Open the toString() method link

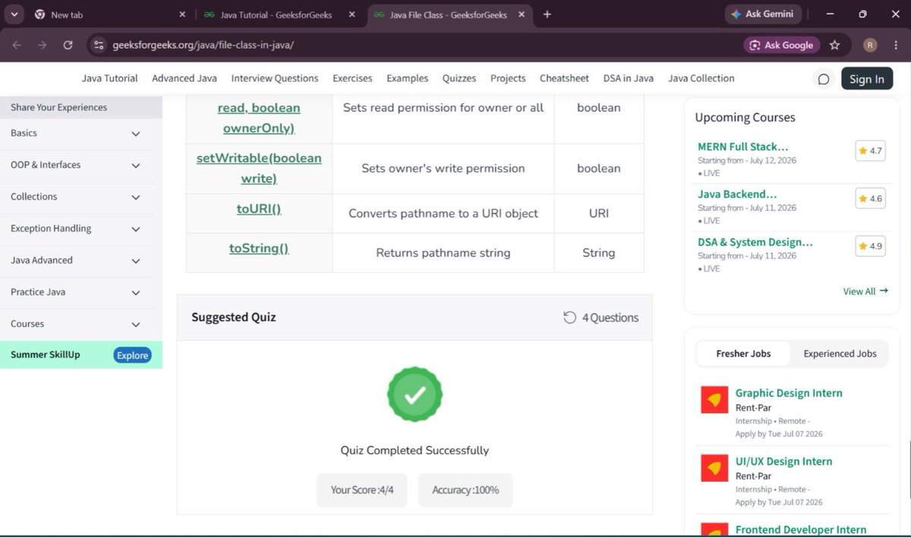(259, 248)
